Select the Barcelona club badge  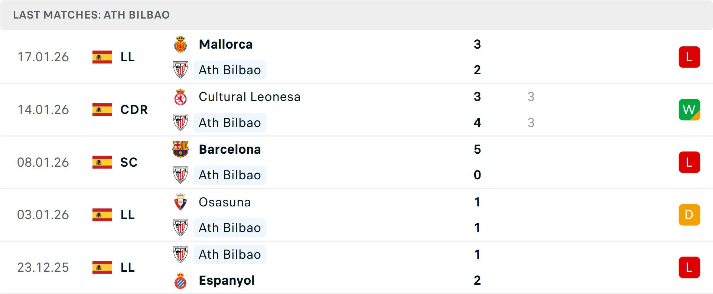(x=181, y=149)
